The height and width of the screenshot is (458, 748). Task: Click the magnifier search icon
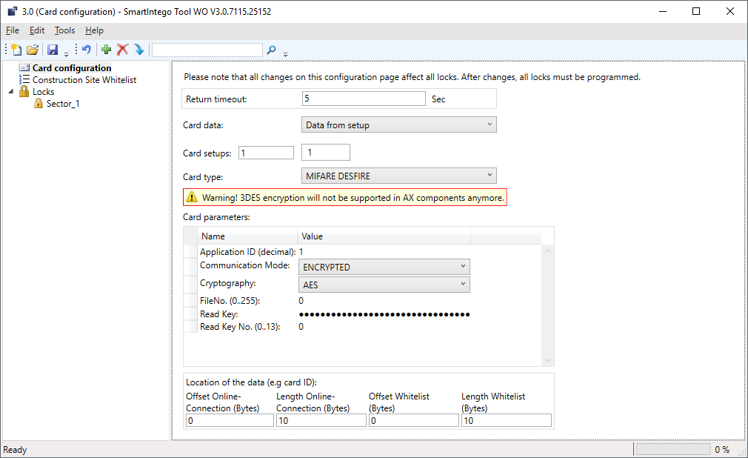pos(271,50)
